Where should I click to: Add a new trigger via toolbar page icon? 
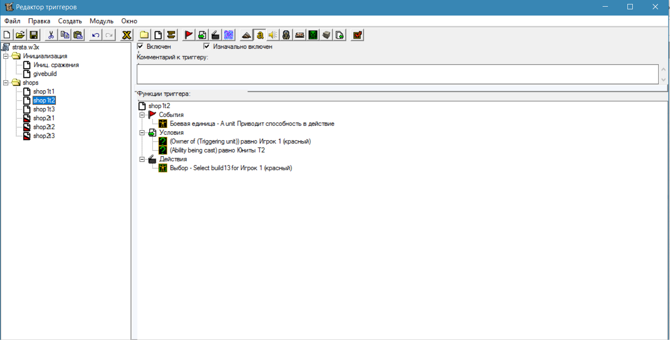pyautogui.click(x=158, y=35)
